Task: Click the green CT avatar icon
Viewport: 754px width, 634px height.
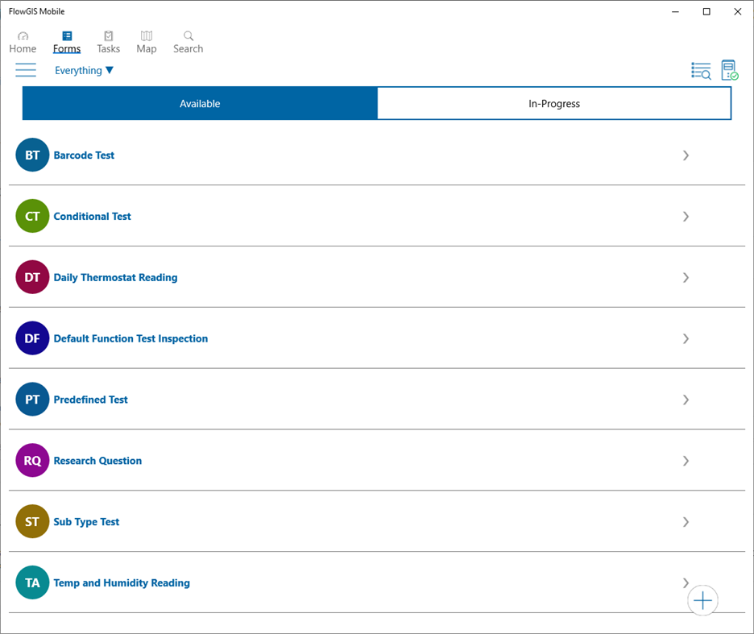Action: [x=32, y=217]
